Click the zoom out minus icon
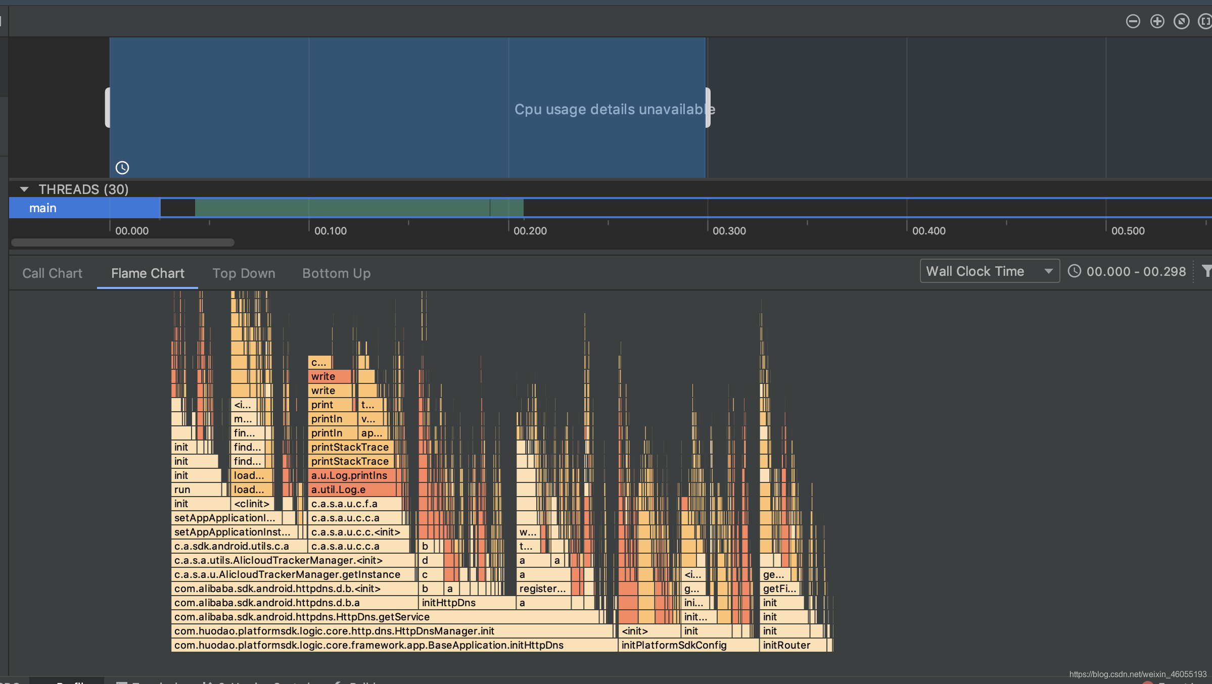This screenshot has height=684, width=1212. tap(1133, 21)
